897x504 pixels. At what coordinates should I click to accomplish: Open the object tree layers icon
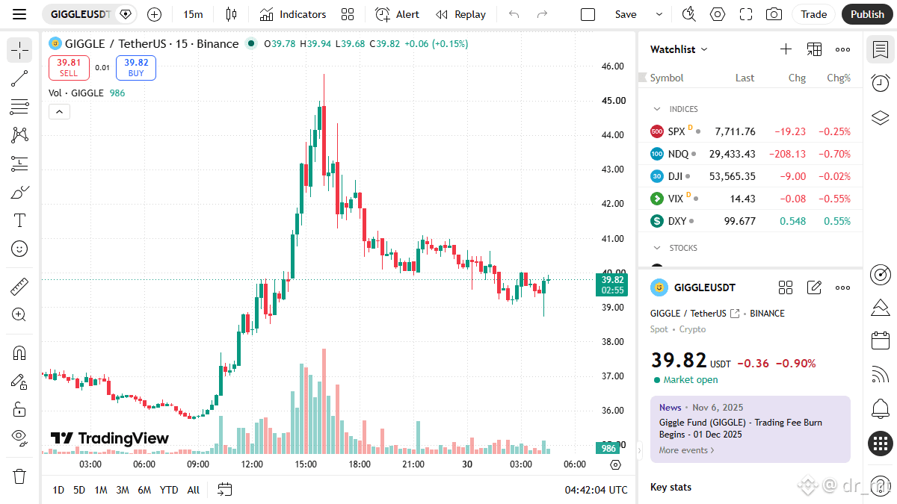[881, 117]
